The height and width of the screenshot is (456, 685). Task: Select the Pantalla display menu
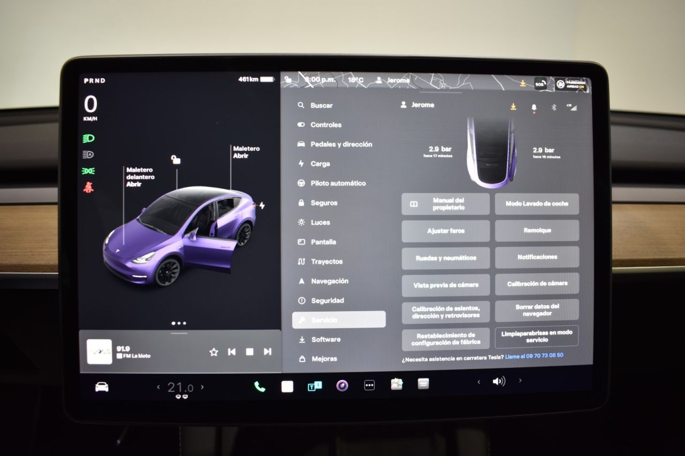[x=317, y=242]
